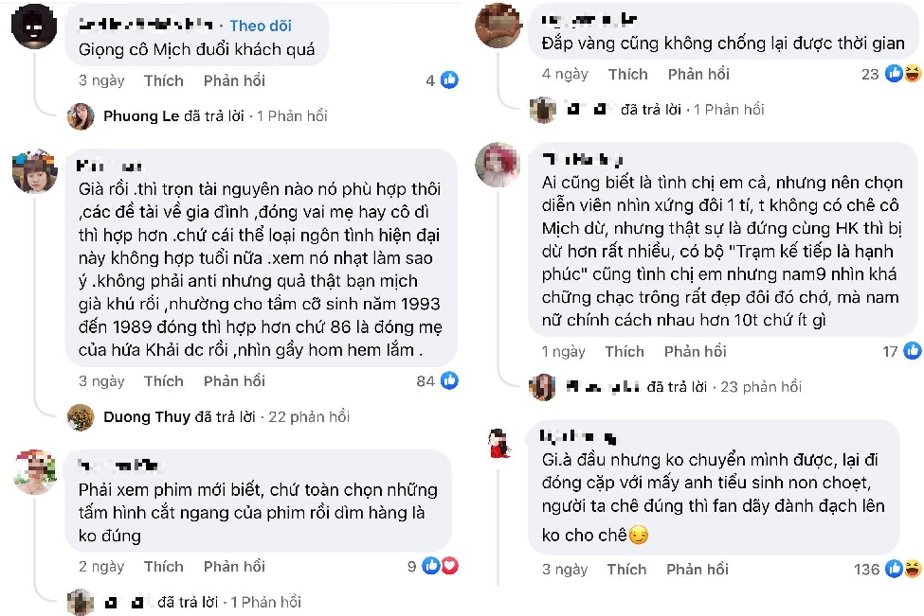The width and height of the screenshot is (924, 616).
Task: Select the love reaction icon beside 9
Action: pos(447,566)
